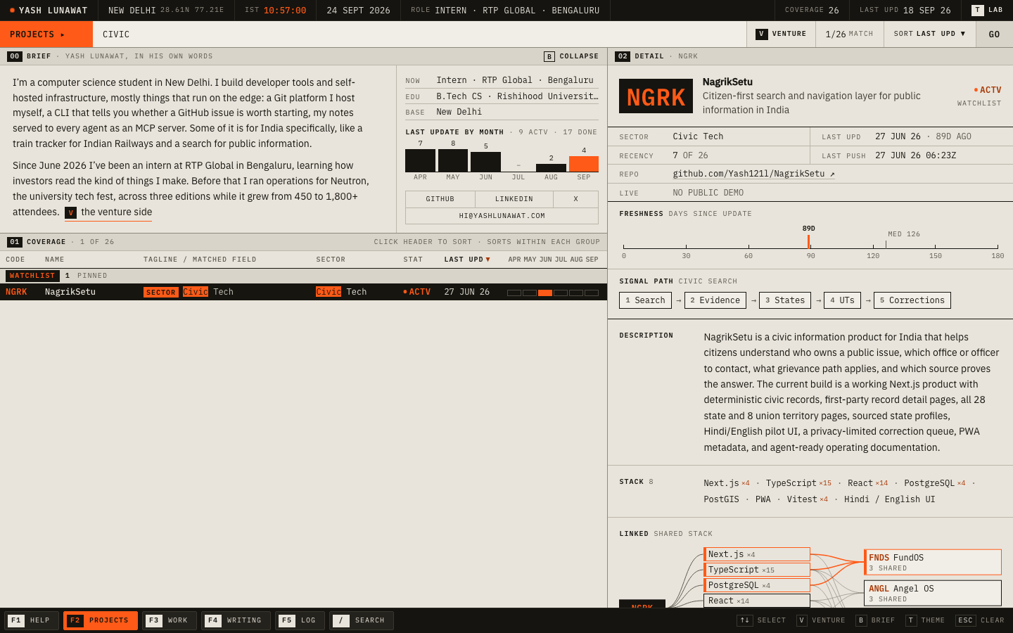Open the FNDS FundOS linked project

pyautogui.click(x=933, y=562)
